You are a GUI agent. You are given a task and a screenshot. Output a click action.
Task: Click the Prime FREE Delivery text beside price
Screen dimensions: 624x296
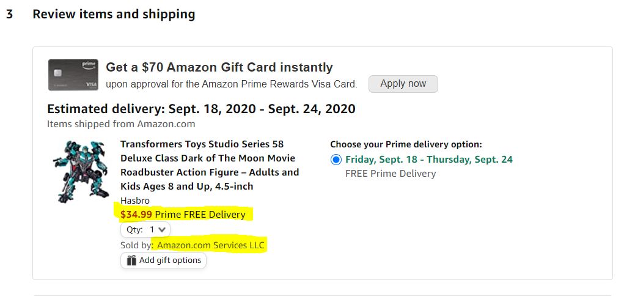tap(200, 214)
